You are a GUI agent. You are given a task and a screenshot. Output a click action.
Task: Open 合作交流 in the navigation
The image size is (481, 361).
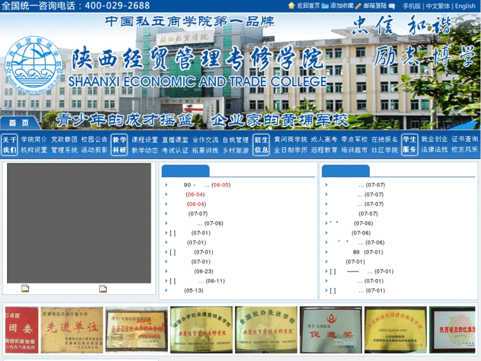click(205, 140)
